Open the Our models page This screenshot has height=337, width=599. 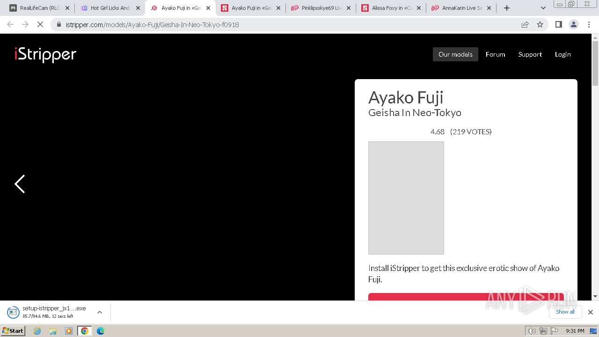pyautogui.click(x=455, y=54)
